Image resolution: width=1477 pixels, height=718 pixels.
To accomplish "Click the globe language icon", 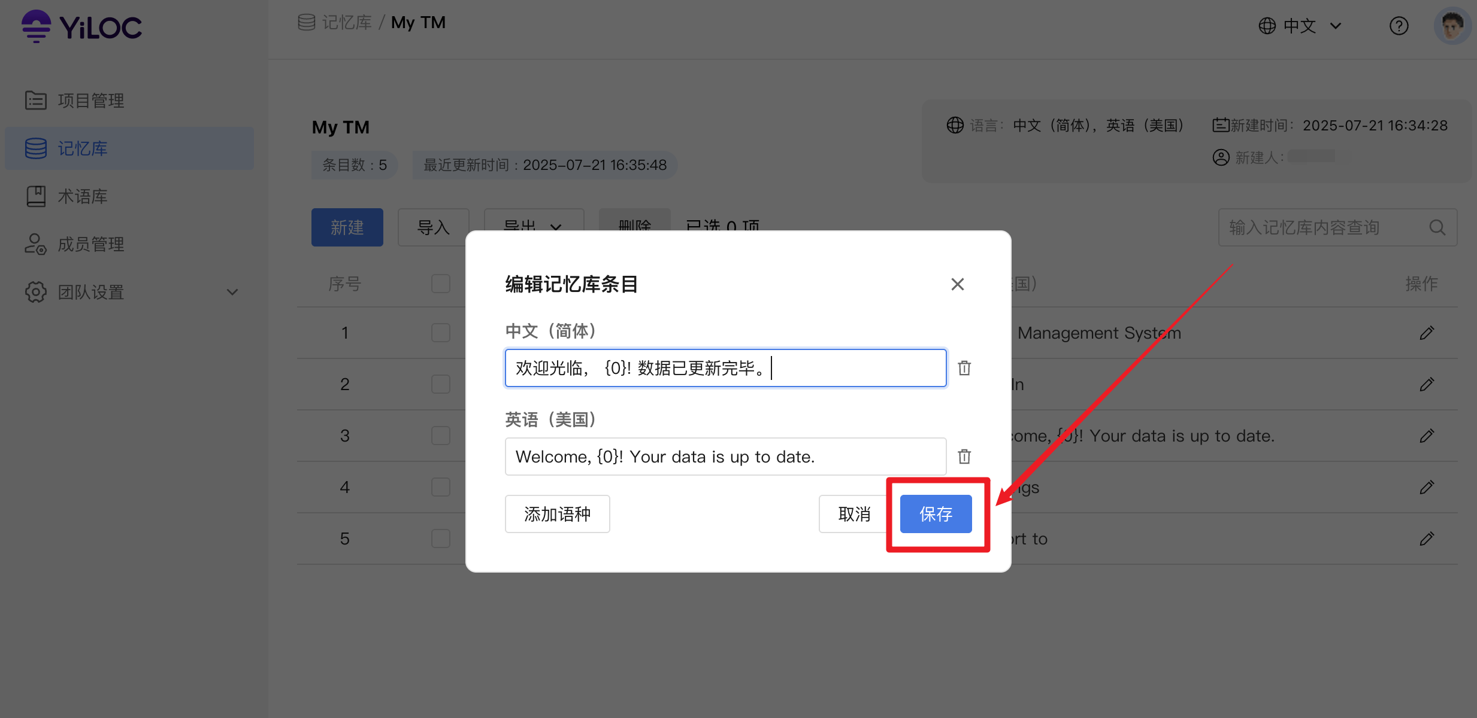I will coord(1267,26).
